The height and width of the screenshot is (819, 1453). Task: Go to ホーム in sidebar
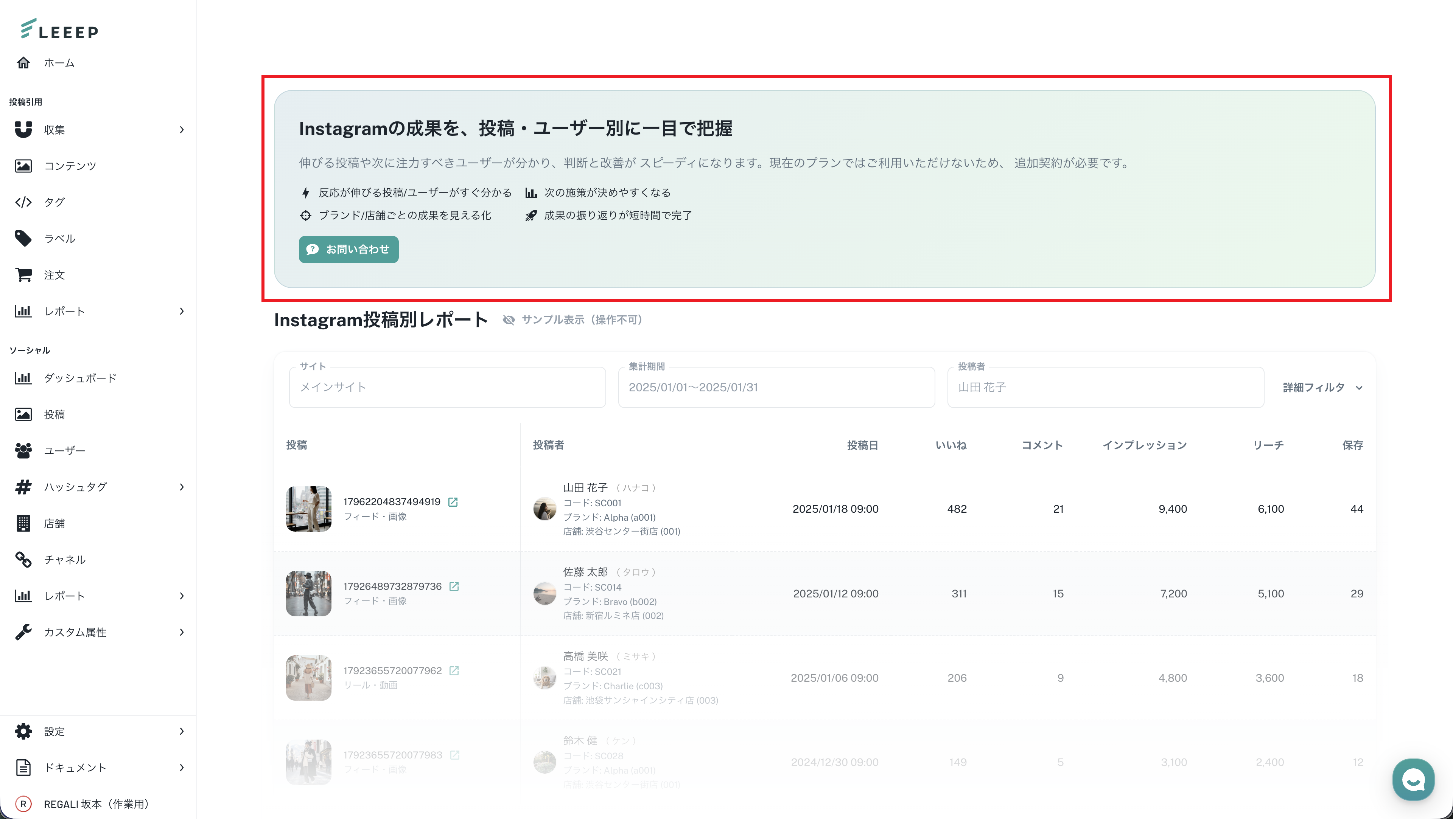point(59,63)
